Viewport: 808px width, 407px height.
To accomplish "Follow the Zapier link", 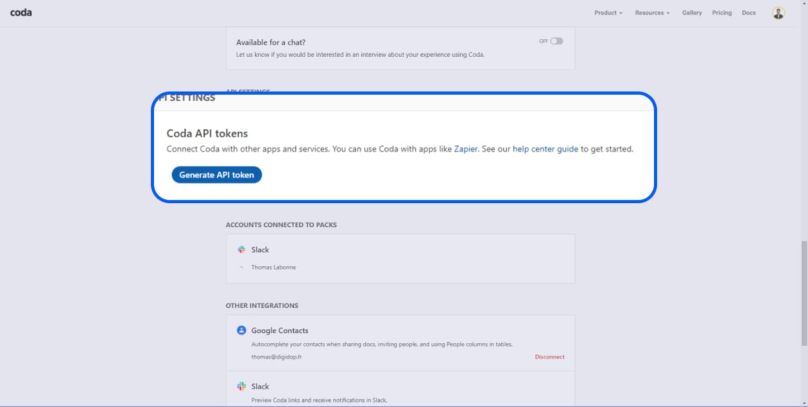I will tap(466, 150).
